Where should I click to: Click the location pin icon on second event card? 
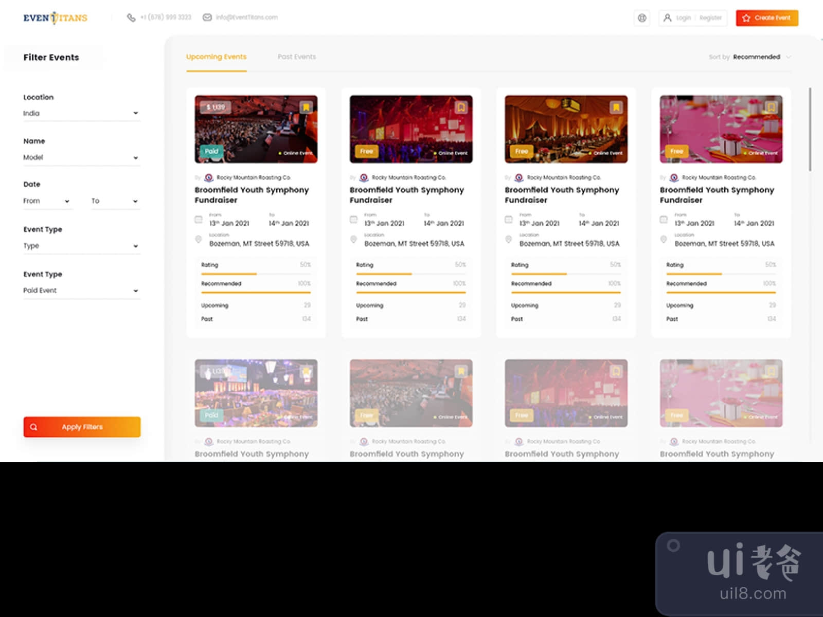pos(353,239)
